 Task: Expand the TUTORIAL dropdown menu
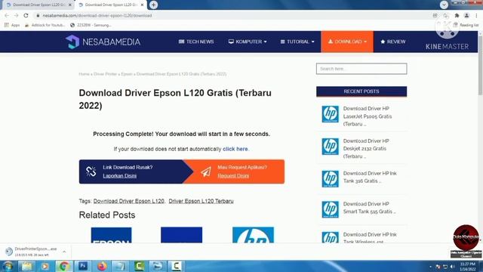pyautogui.click(x=297, y=42)
